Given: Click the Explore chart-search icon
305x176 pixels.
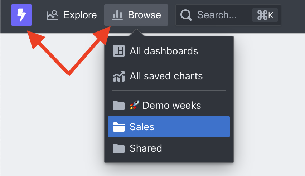Looking at the screenshot, I should tap(52, 15).
